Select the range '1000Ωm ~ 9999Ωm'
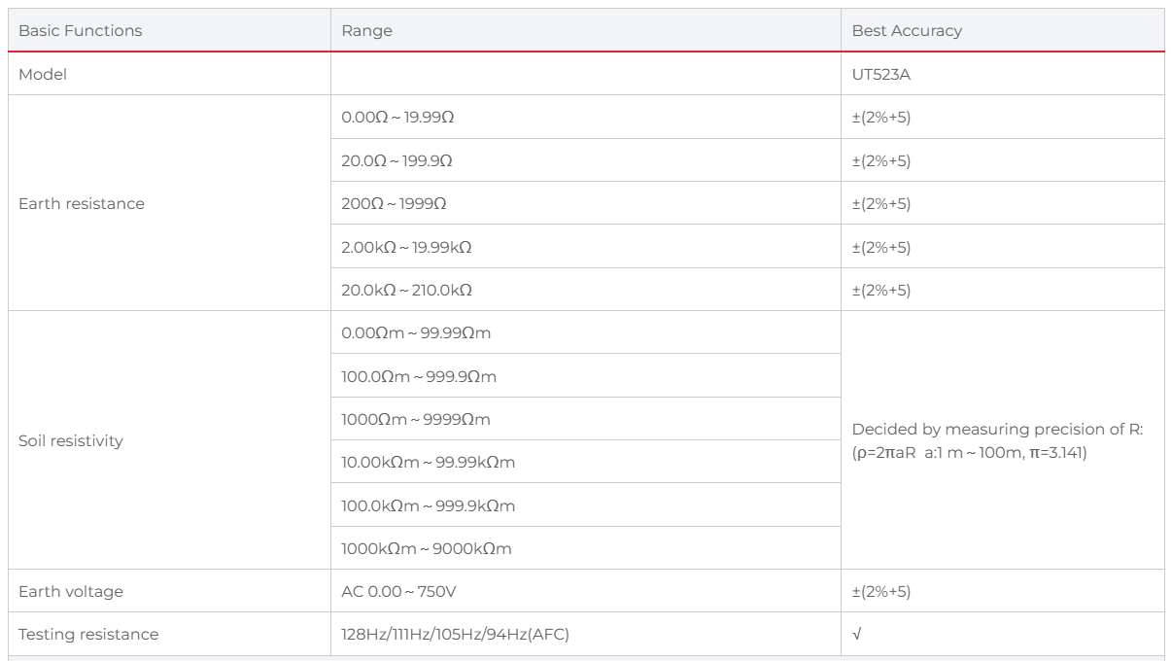The width and height of the screenshot is (1171, 661). pyautogui.click(x=416, y=419)
